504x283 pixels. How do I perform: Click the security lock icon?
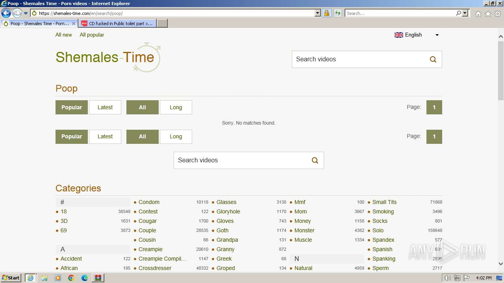[x=326, y=13]
